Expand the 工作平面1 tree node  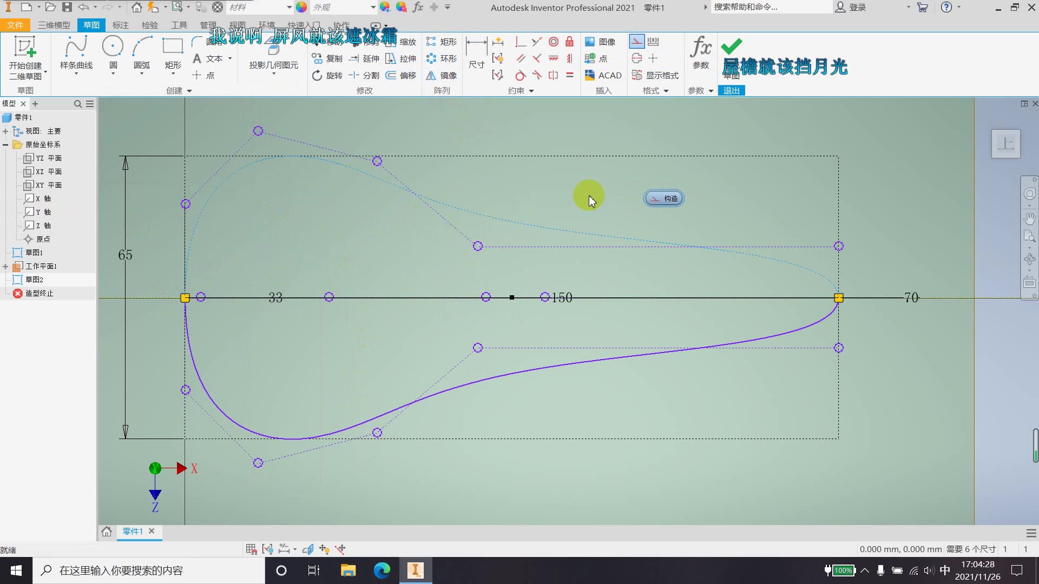(5, 266)
